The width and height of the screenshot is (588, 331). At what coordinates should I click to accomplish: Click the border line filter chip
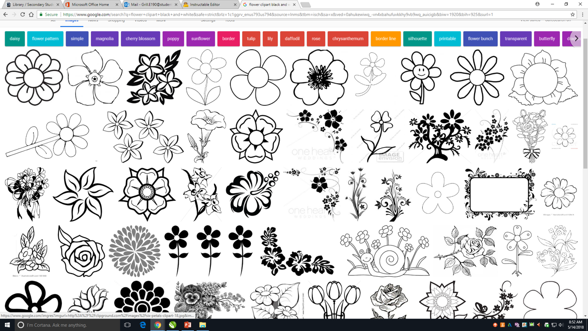[386, 39]
